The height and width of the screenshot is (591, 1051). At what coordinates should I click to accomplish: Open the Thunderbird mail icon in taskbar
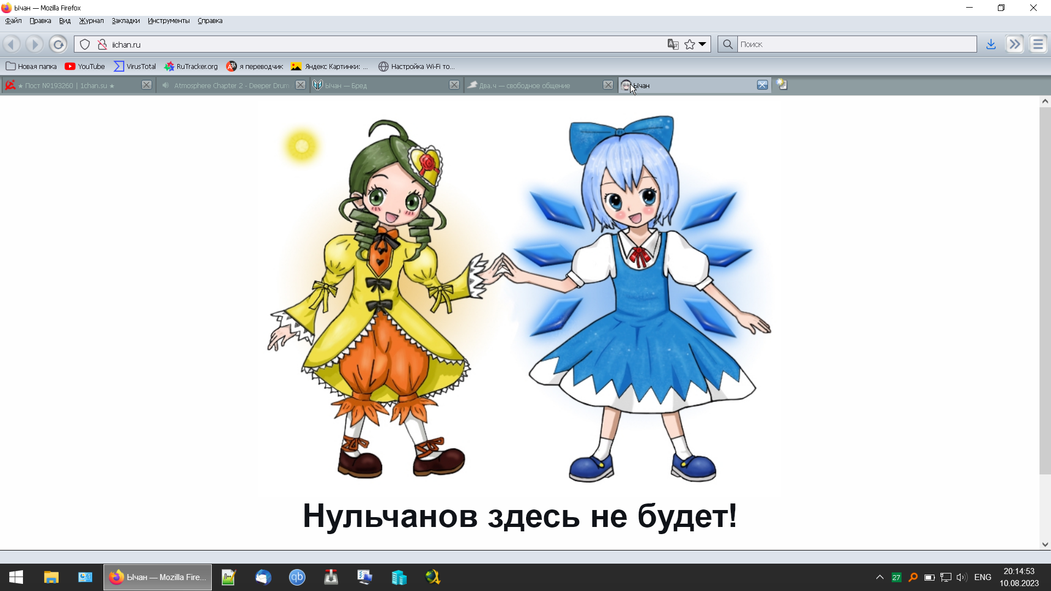(263, 577)
